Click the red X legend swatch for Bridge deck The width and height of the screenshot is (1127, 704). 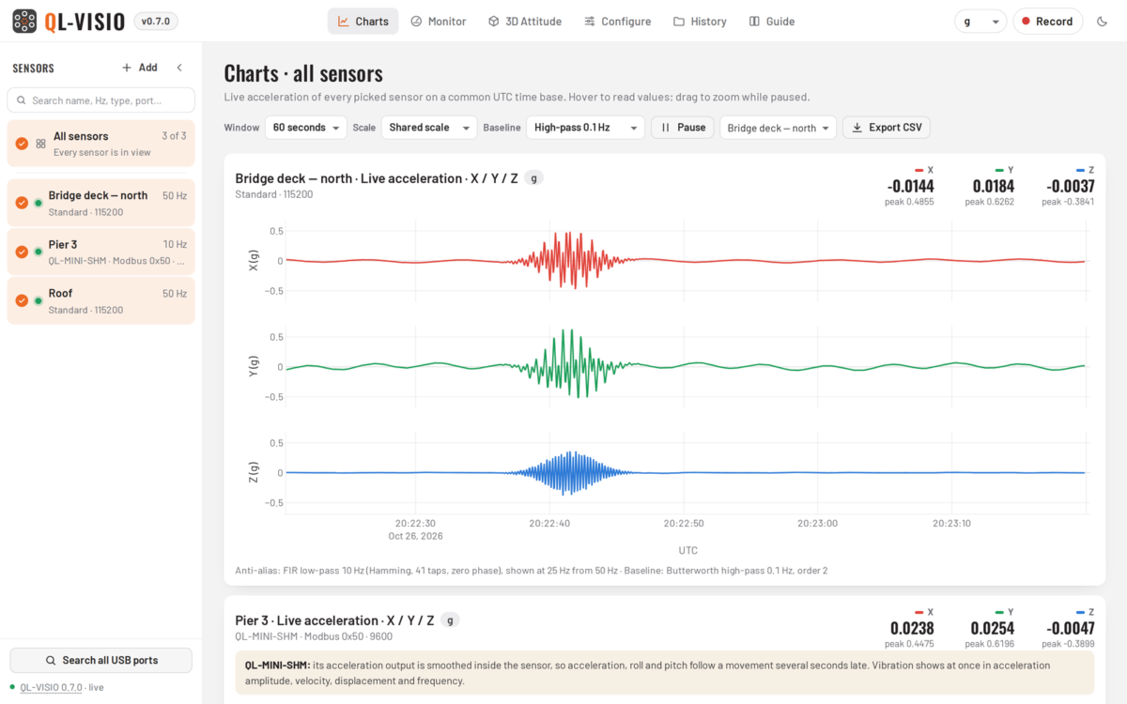click(919, 170)
